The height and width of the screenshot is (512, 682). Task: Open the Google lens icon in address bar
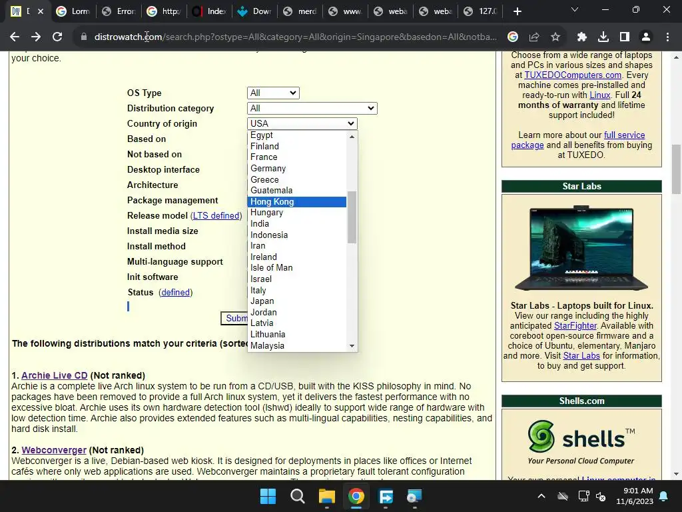pos(513,37)
